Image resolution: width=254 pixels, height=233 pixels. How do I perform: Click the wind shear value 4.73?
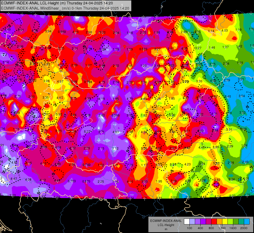pyautogui.click(x=102, y=82)
